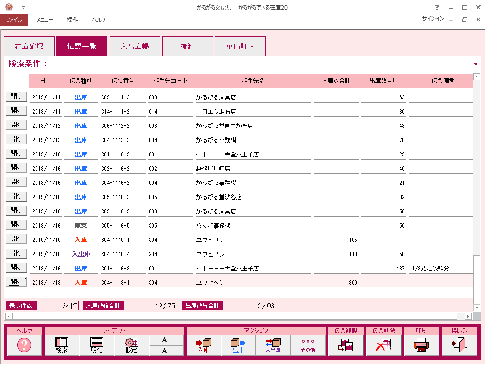Create a 入庫 slip from the action bar
Image resolution: width=486 pixels, height=365 pixels.
point(203,345)
